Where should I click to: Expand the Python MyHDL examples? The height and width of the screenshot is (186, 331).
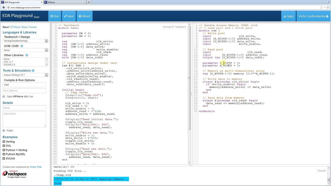(14, 154)
